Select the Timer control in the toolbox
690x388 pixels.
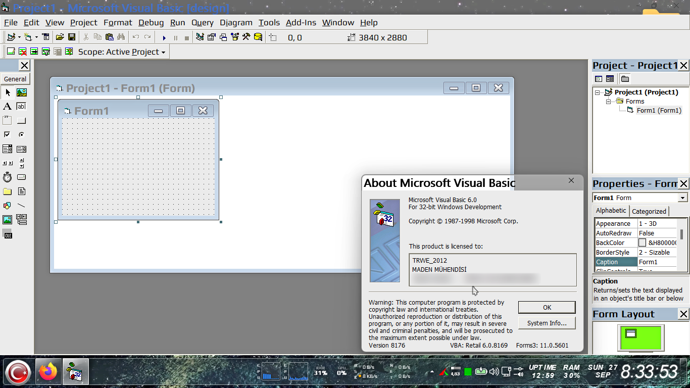7,177
